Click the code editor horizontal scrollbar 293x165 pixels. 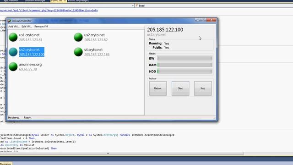[x=122, y=154]
